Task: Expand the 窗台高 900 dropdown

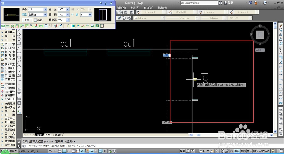Action: pos(68,20)
